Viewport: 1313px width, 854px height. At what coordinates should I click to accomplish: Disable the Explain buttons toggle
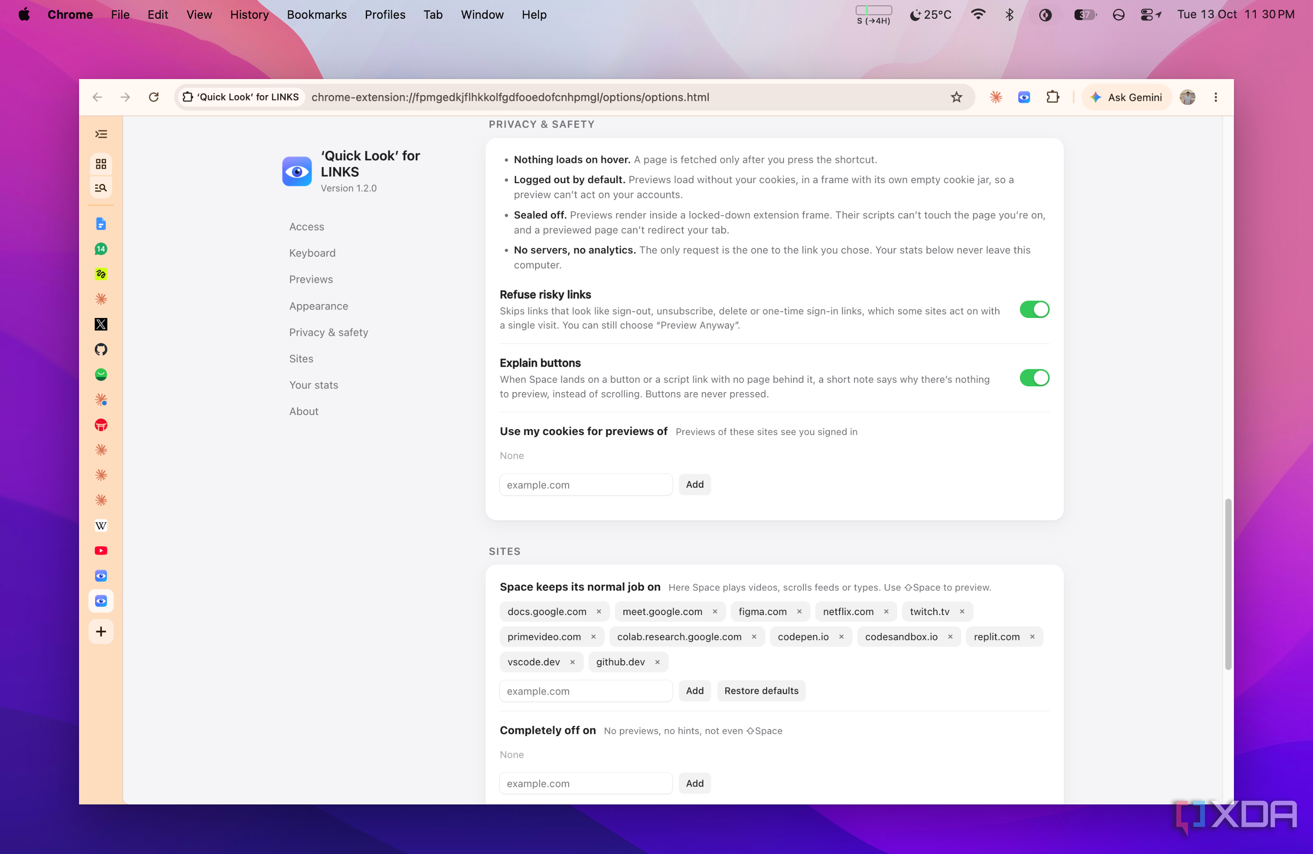tap(1034, 378)
